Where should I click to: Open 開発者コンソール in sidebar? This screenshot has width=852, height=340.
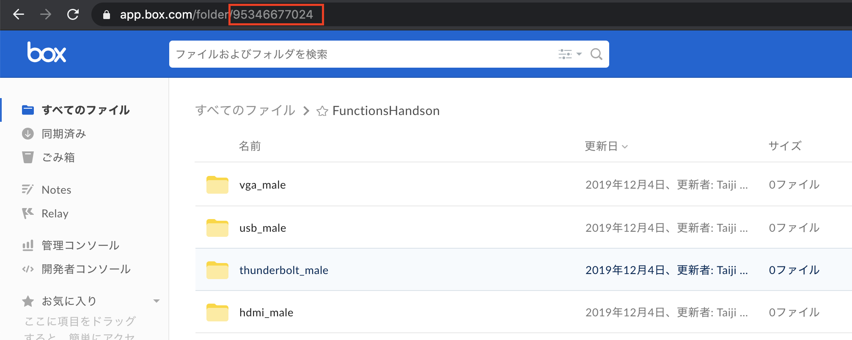tap(86, 269)
